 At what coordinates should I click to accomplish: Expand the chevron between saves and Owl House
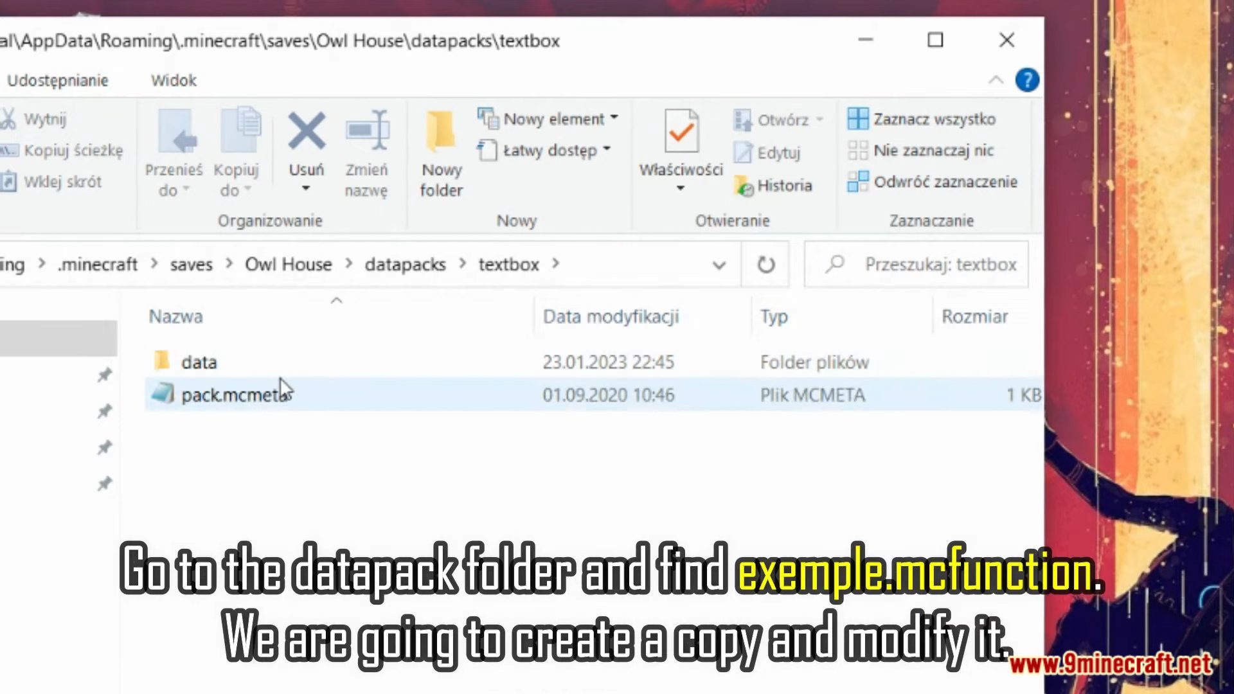click(229, 264)
